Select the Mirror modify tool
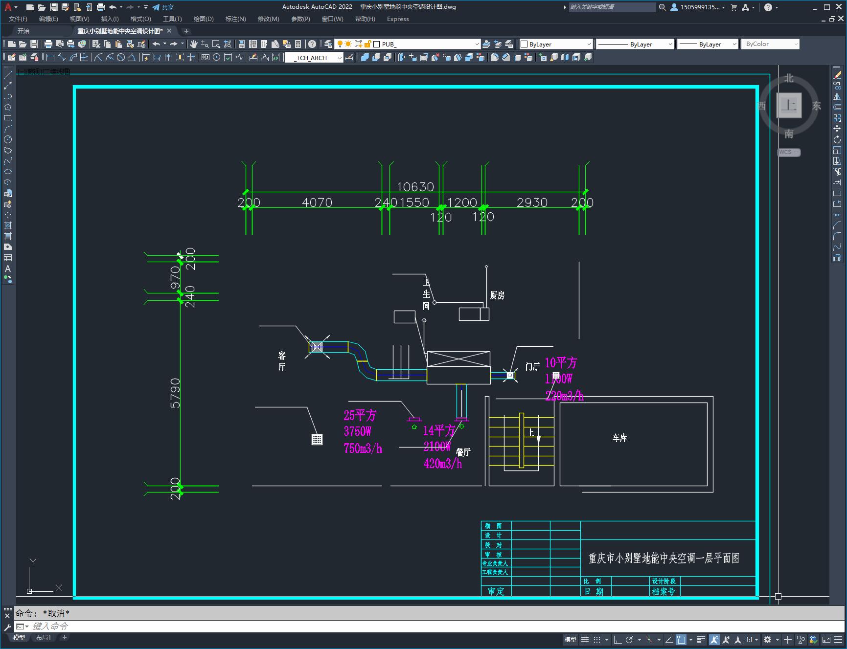 (837, 96)
